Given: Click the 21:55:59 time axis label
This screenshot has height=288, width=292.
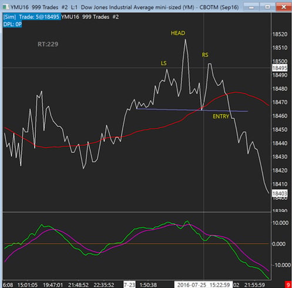Looking at the screenshot, I should click(254, 284).
